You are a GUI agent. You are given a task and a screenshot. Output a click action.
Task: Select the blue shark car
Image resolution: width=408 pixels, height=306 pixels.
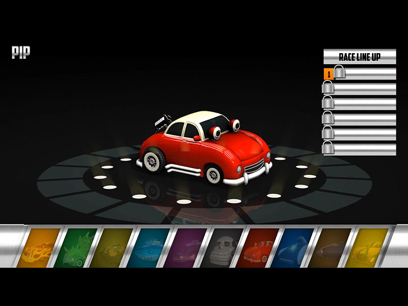click(148, 248)
